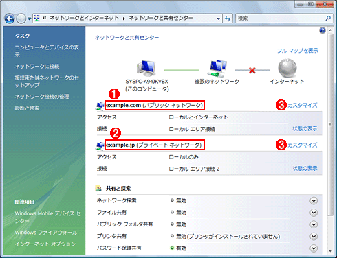This screenshot has height=258, width=337.
Task: Click the magnifier icon in the search box
Action: 328,18
